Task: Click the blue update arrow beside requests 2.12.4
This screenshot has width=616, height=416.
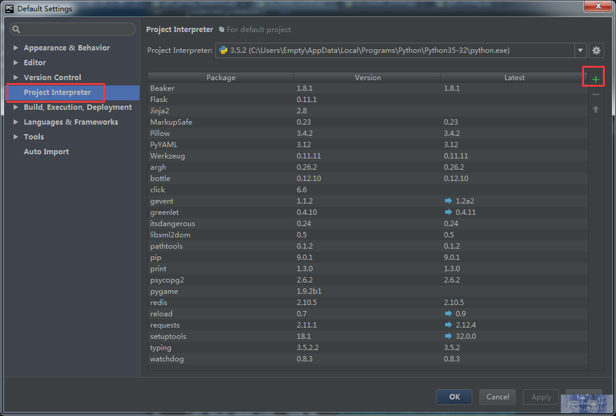Action: click(448, 325)
